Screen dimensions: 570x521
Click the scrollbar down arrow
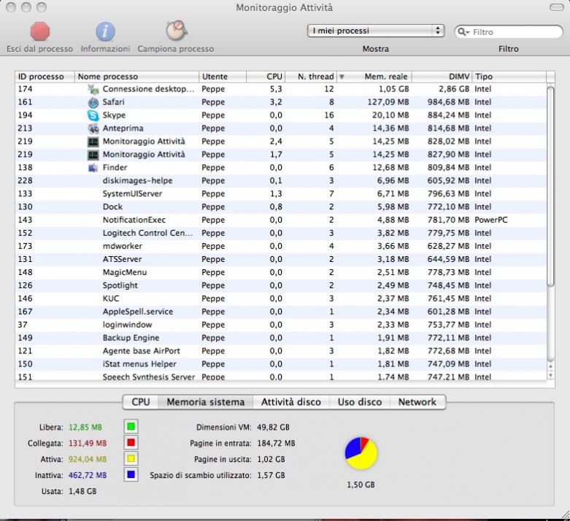(x=550, y=376)
